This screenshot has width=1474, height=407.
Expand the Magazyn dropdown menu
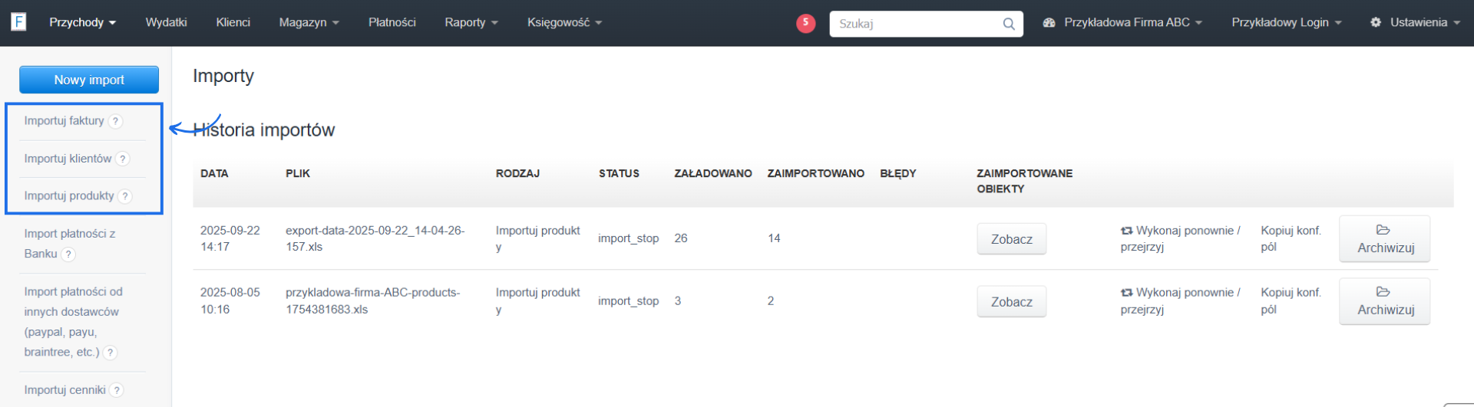309,22
